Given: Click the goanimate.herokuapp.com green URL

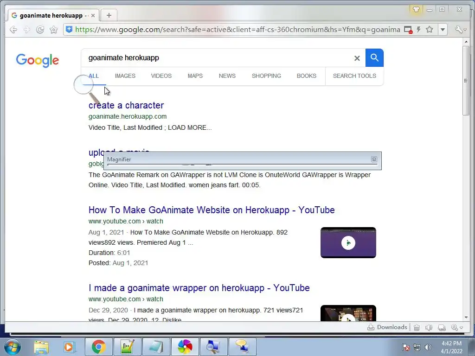Looking at the screenshot, I should (x=128, y=116).
